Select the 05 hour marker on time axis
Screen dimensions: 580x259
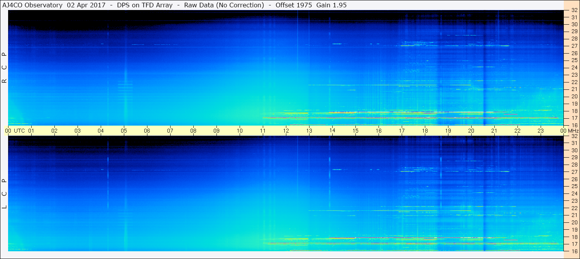124,131
